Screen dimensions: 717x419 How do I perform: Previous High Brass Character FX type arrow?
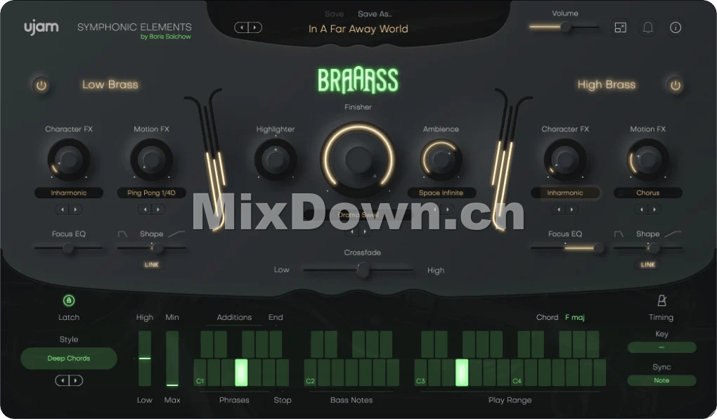point(558,209)
